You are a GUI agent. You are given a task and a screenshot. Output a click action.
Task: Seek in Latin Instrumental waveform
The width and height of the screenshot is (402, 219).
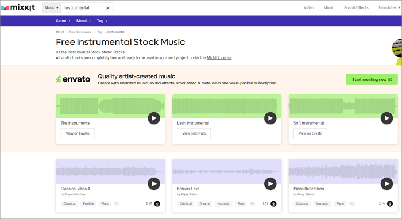[227, 106]
